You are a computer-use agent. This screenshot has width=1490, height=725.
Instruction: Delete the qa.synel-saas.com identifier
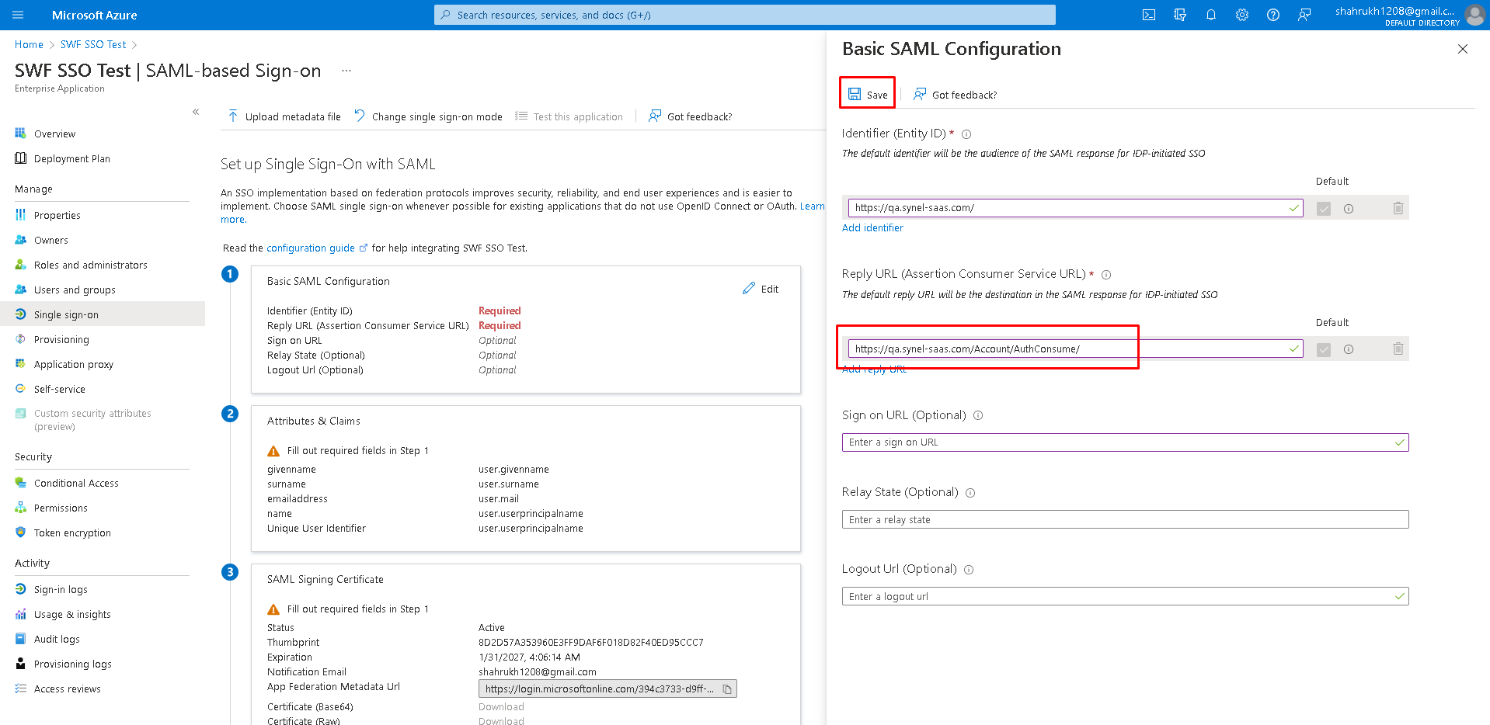(x=1398, y=208)
